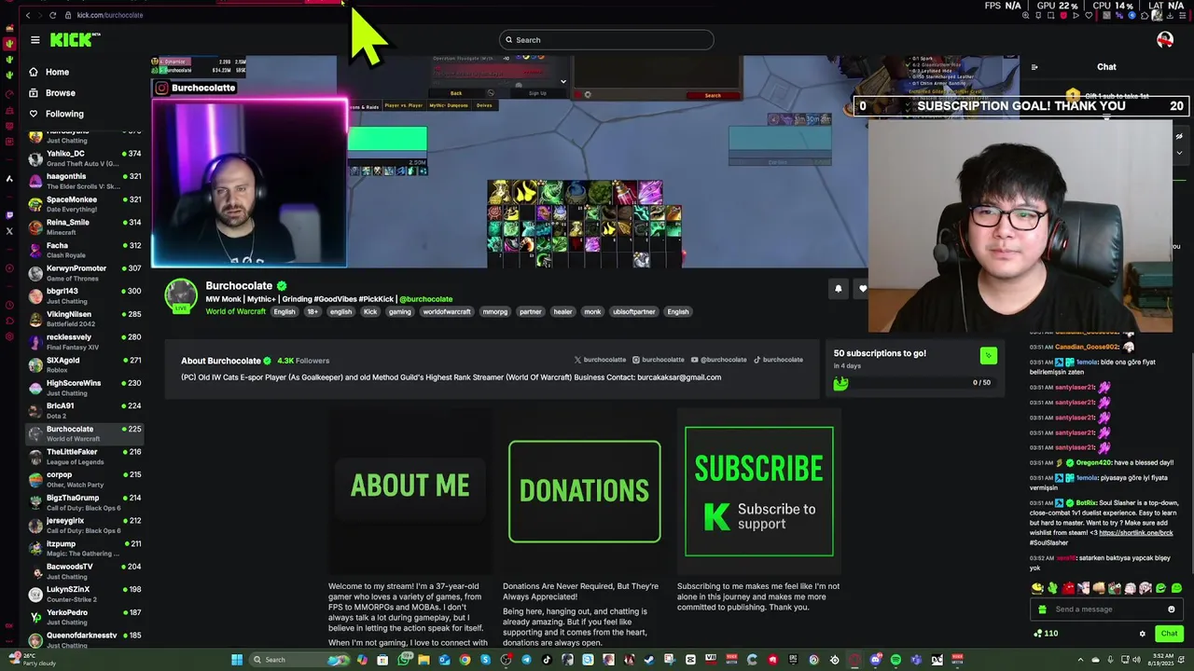The height and width of the screenshot is (671, 1194).
Task: Collapse chat panel arrow icon
Action: [1034, 67]
